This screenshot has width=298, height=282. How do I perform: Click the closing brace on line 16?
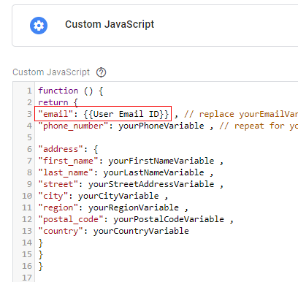(41, 266)
